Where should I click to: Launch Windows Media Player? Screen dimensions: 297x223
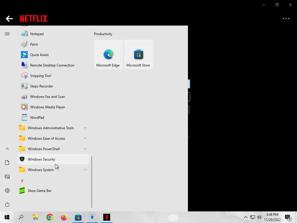pyautogui.click(x=53, y=107)
